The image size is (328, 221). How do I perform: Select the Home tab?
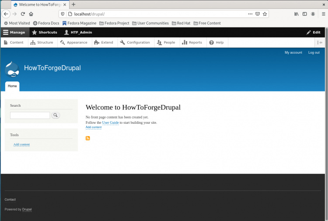pyautogui.click(x=12, y=86)
